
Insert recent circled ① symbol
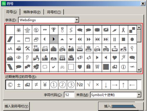click(x=54, y=85)
